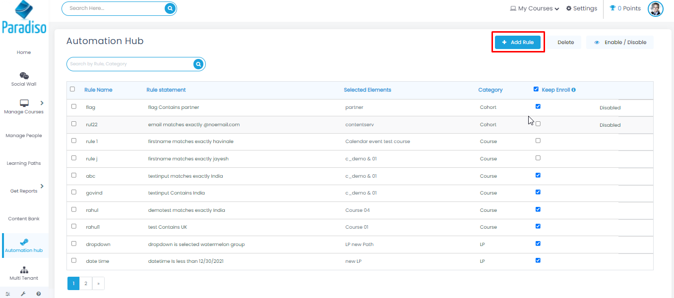Click the Multi Tenant hierarchy icon
The width and height of the screenshot is (674, 298).
[x=24, y=270]
